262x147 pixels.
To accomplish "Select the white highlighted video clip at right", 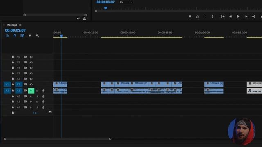I will (254, 84).
